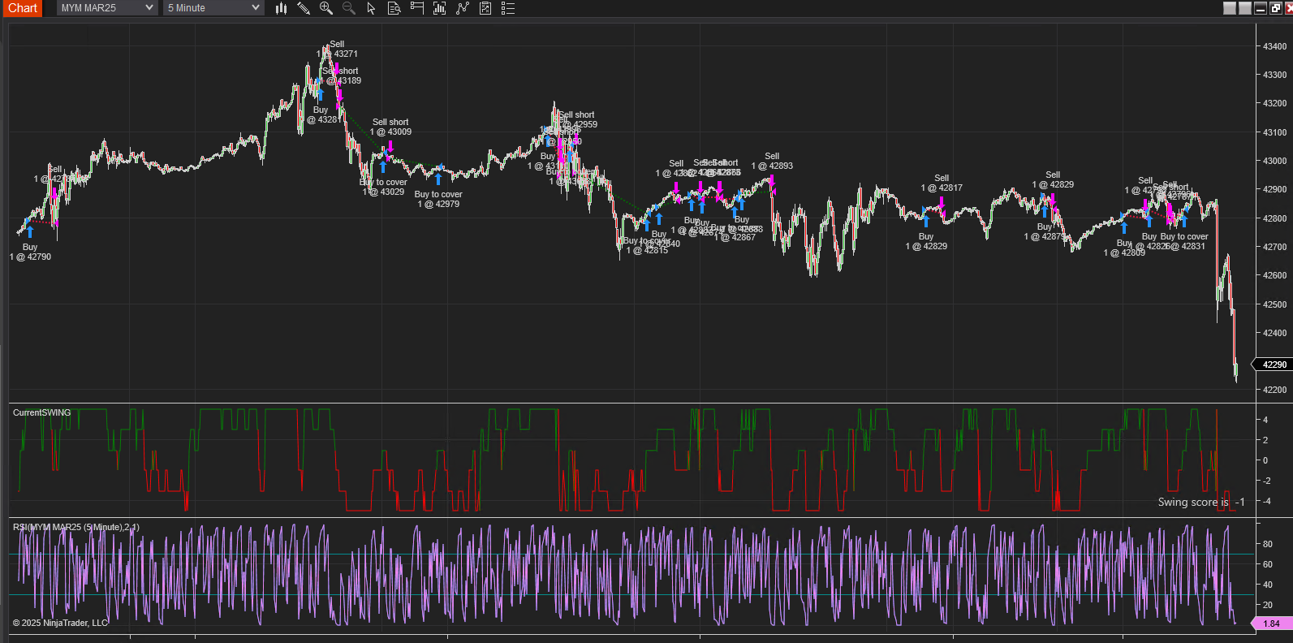The height and width of the screenshot is (643, 1293).
Task: Click the 43000 price axis label
Action: pyautogui.click(x=1274, y=161)
